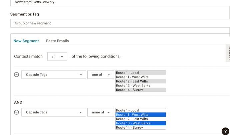Open the second condition's Capsule Tags field dropdown
Image resolution: width=230 pixels, height=135 pixels.
tap(54, 112)
